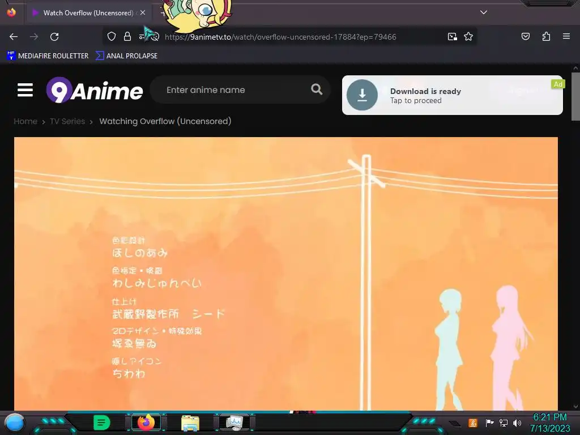Image resolution: width=580 pixels, height=435 pixels.
Task: Select the Watch Overflow (Uncensored) tab
Action: click(x=88, y=13)
